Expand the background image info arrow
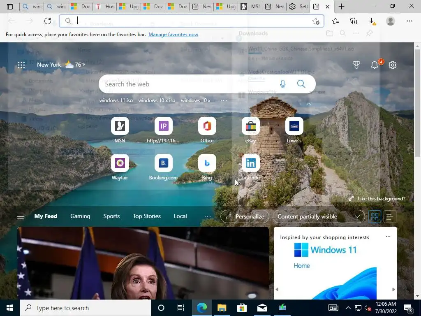 (351, 199)
